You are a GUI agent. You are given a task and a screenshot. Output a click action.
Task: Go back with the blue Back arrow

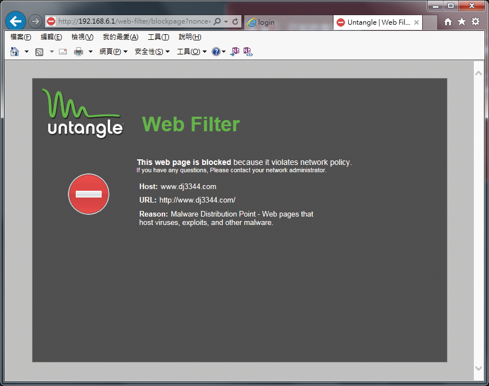coord(16,21)
